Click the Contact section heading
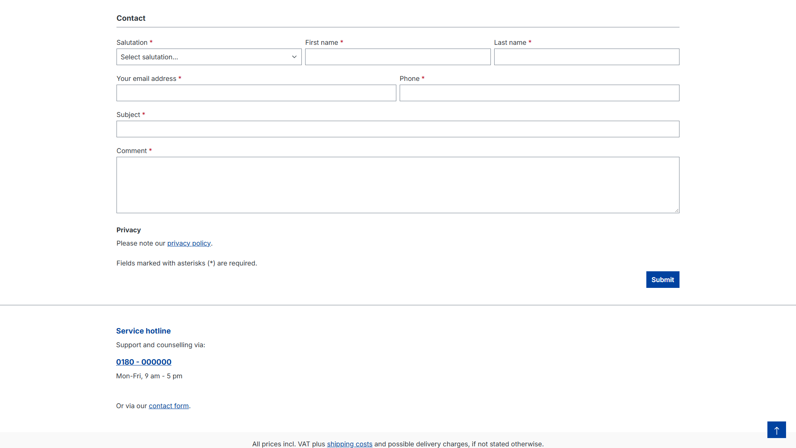796x448 pixels. [131, 18]
